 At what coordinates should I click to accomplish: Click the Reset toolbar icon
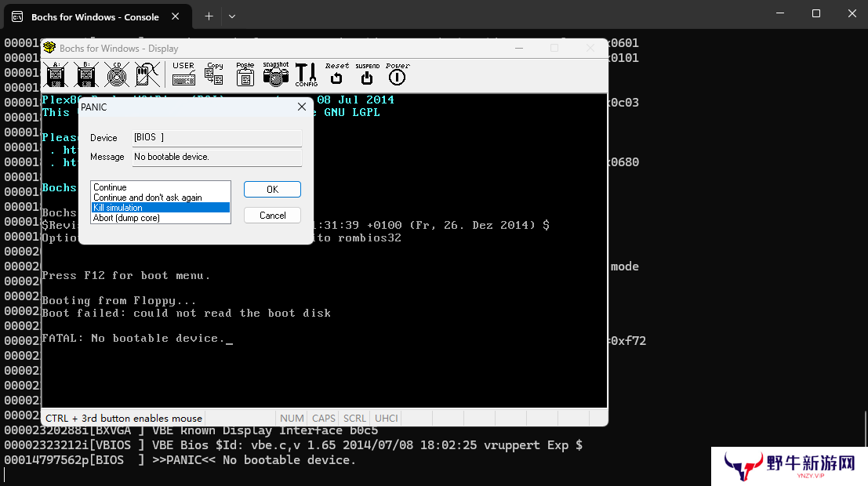coord(336,74)
